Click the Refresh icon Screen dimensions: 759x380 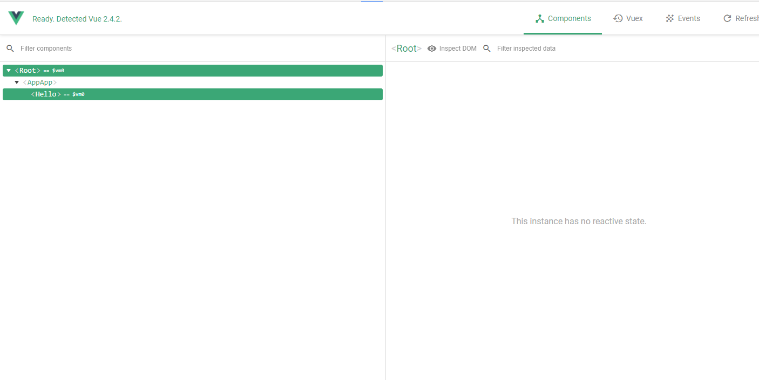[x=728, y=18]
